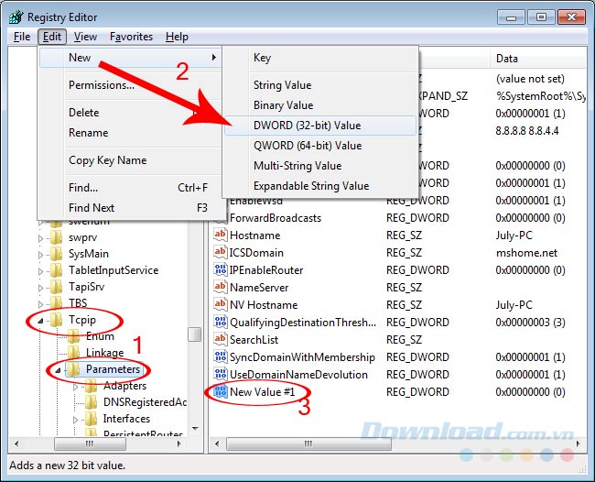This screenshot has width=595, height=482.
Task: Open the Help menu
Action: tap(177, 37)
